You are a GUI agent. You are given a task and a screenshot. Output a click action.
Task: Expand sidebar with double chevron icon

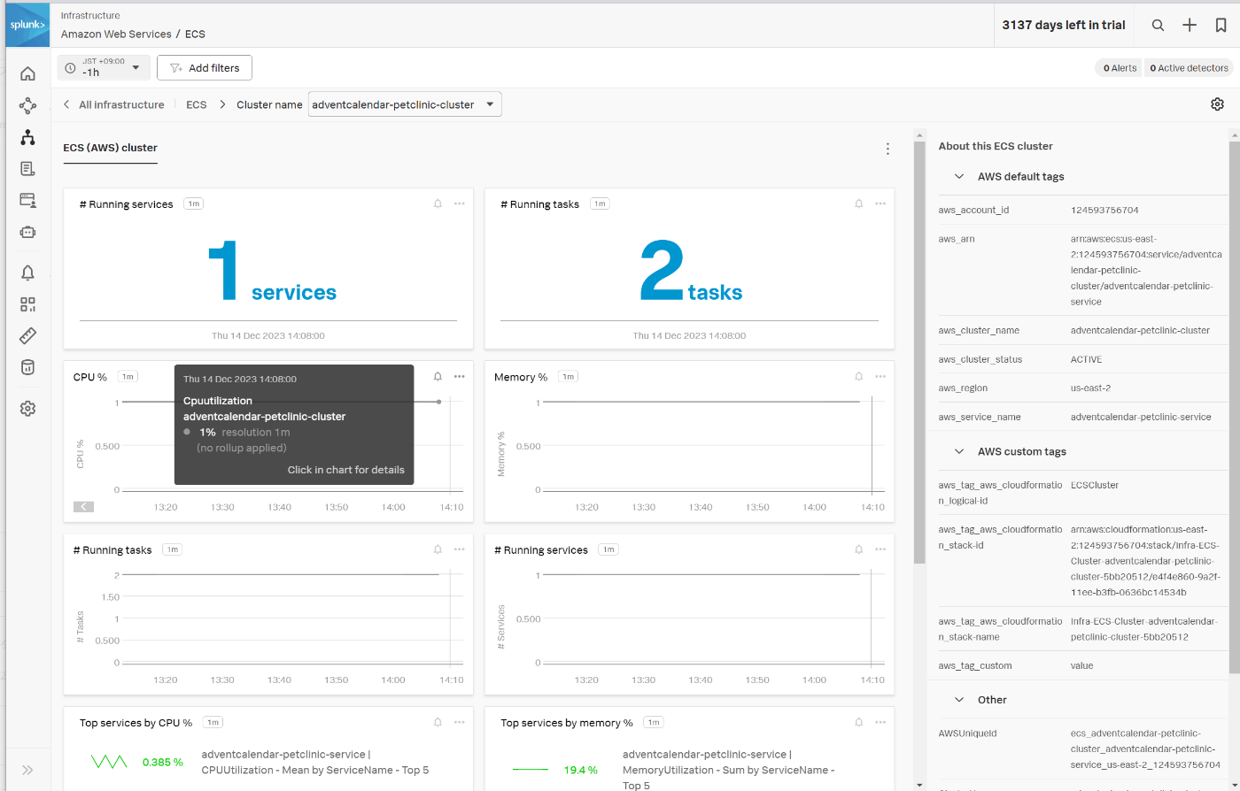click(27, 770)
